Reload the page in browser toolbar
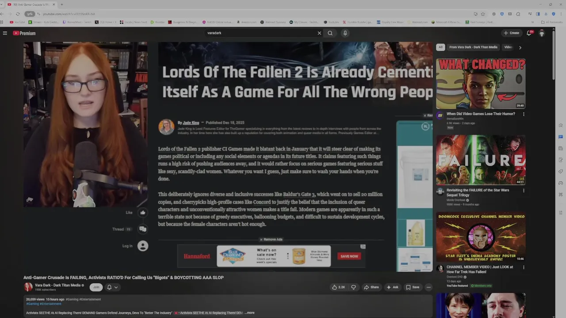 18,14
